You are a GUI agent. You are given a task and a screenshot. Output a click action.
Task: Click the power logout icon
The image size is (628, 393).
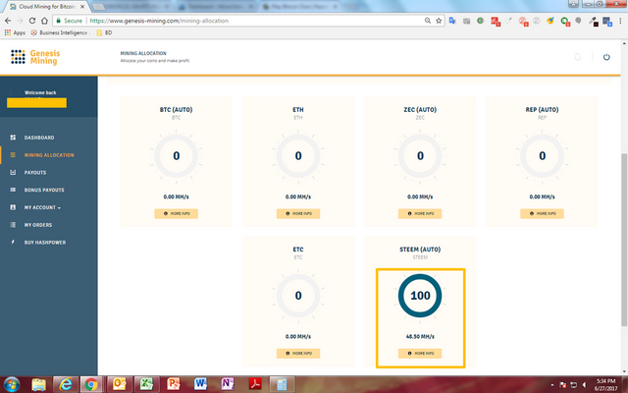(606, 57)
